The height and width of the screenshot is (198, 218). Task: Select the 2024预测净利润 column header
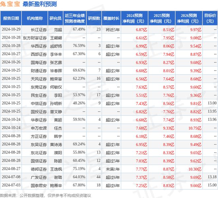134,18
